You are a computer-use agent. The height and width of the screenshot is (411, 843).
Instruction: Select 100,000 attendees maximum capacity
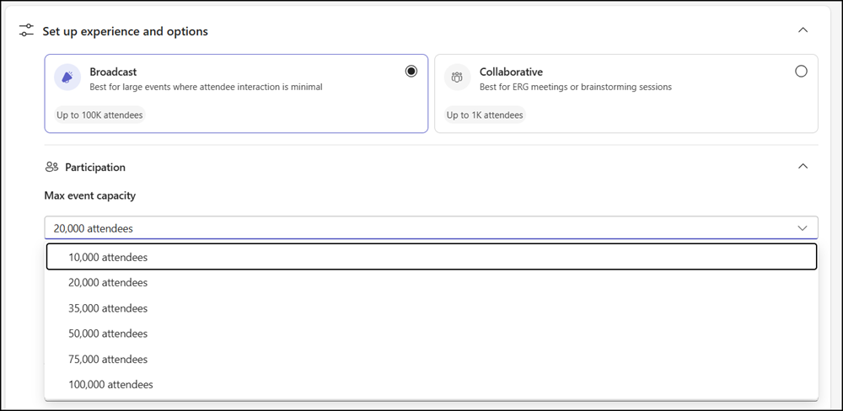point(110,385)
